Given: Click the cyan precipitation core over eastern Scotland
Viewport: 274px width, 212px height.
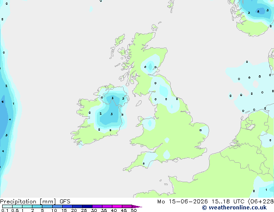Looking at the screenshot, I should (150, 67).
